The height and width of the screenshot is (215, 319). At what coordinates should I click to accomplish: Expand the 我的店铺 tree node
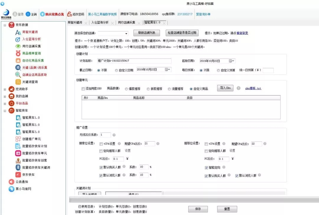(x=5, y=97)
